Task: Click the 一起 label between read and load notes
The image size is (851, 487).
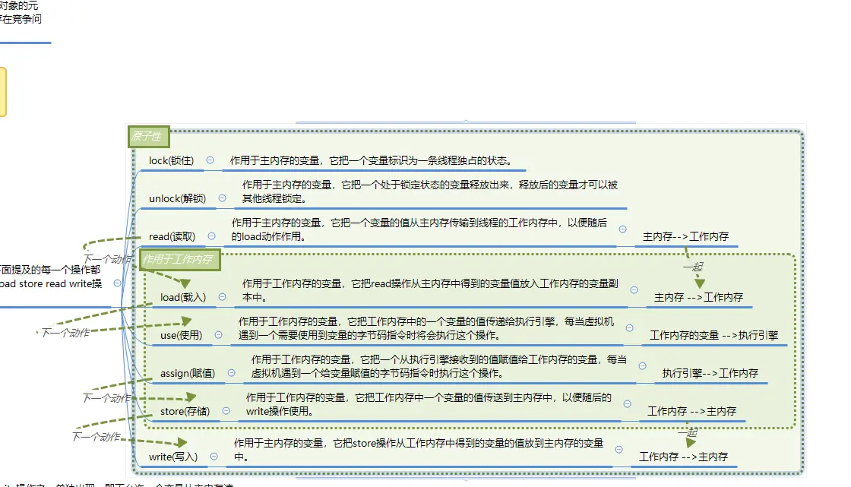Action: (693, 267)
